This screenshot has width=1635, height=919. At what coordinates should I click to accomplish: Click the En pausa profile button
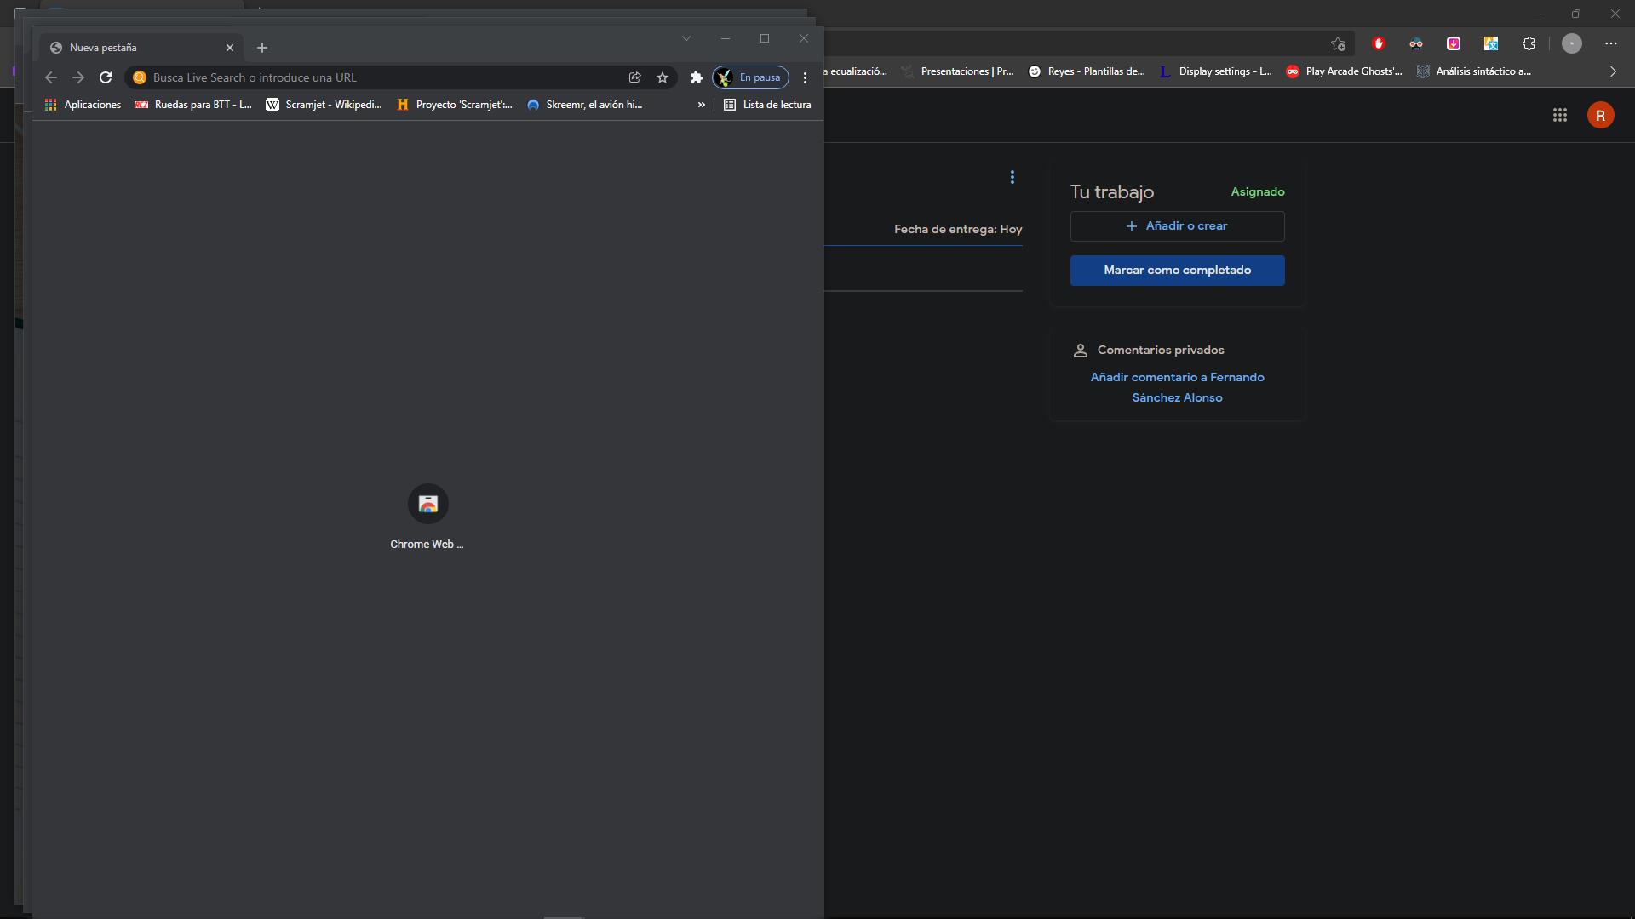(x=750, y=77)
